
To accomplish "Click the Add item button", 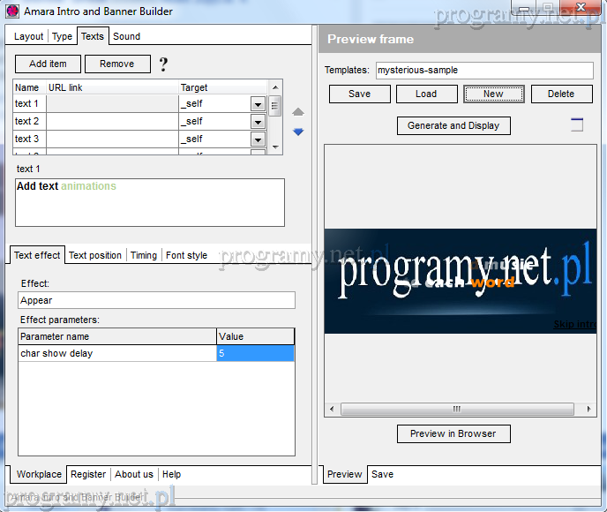I will (48, 64).
